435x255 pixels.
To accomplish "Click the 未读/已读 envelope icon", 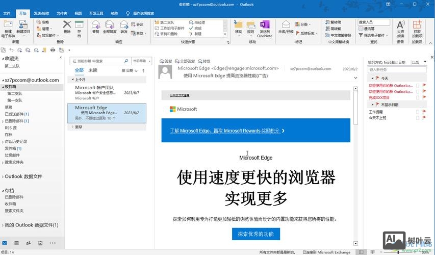I will click(x=286, y=24).
